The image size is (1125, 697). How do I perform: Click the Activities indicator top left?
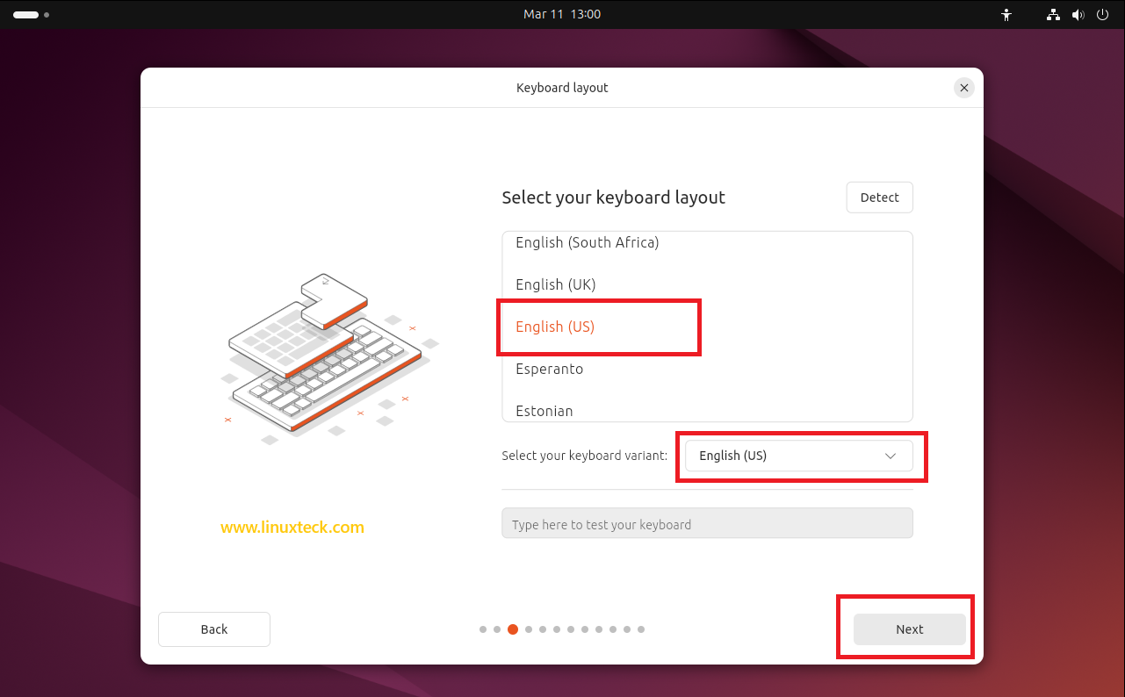pyautogui.click(x=26, y=14)
